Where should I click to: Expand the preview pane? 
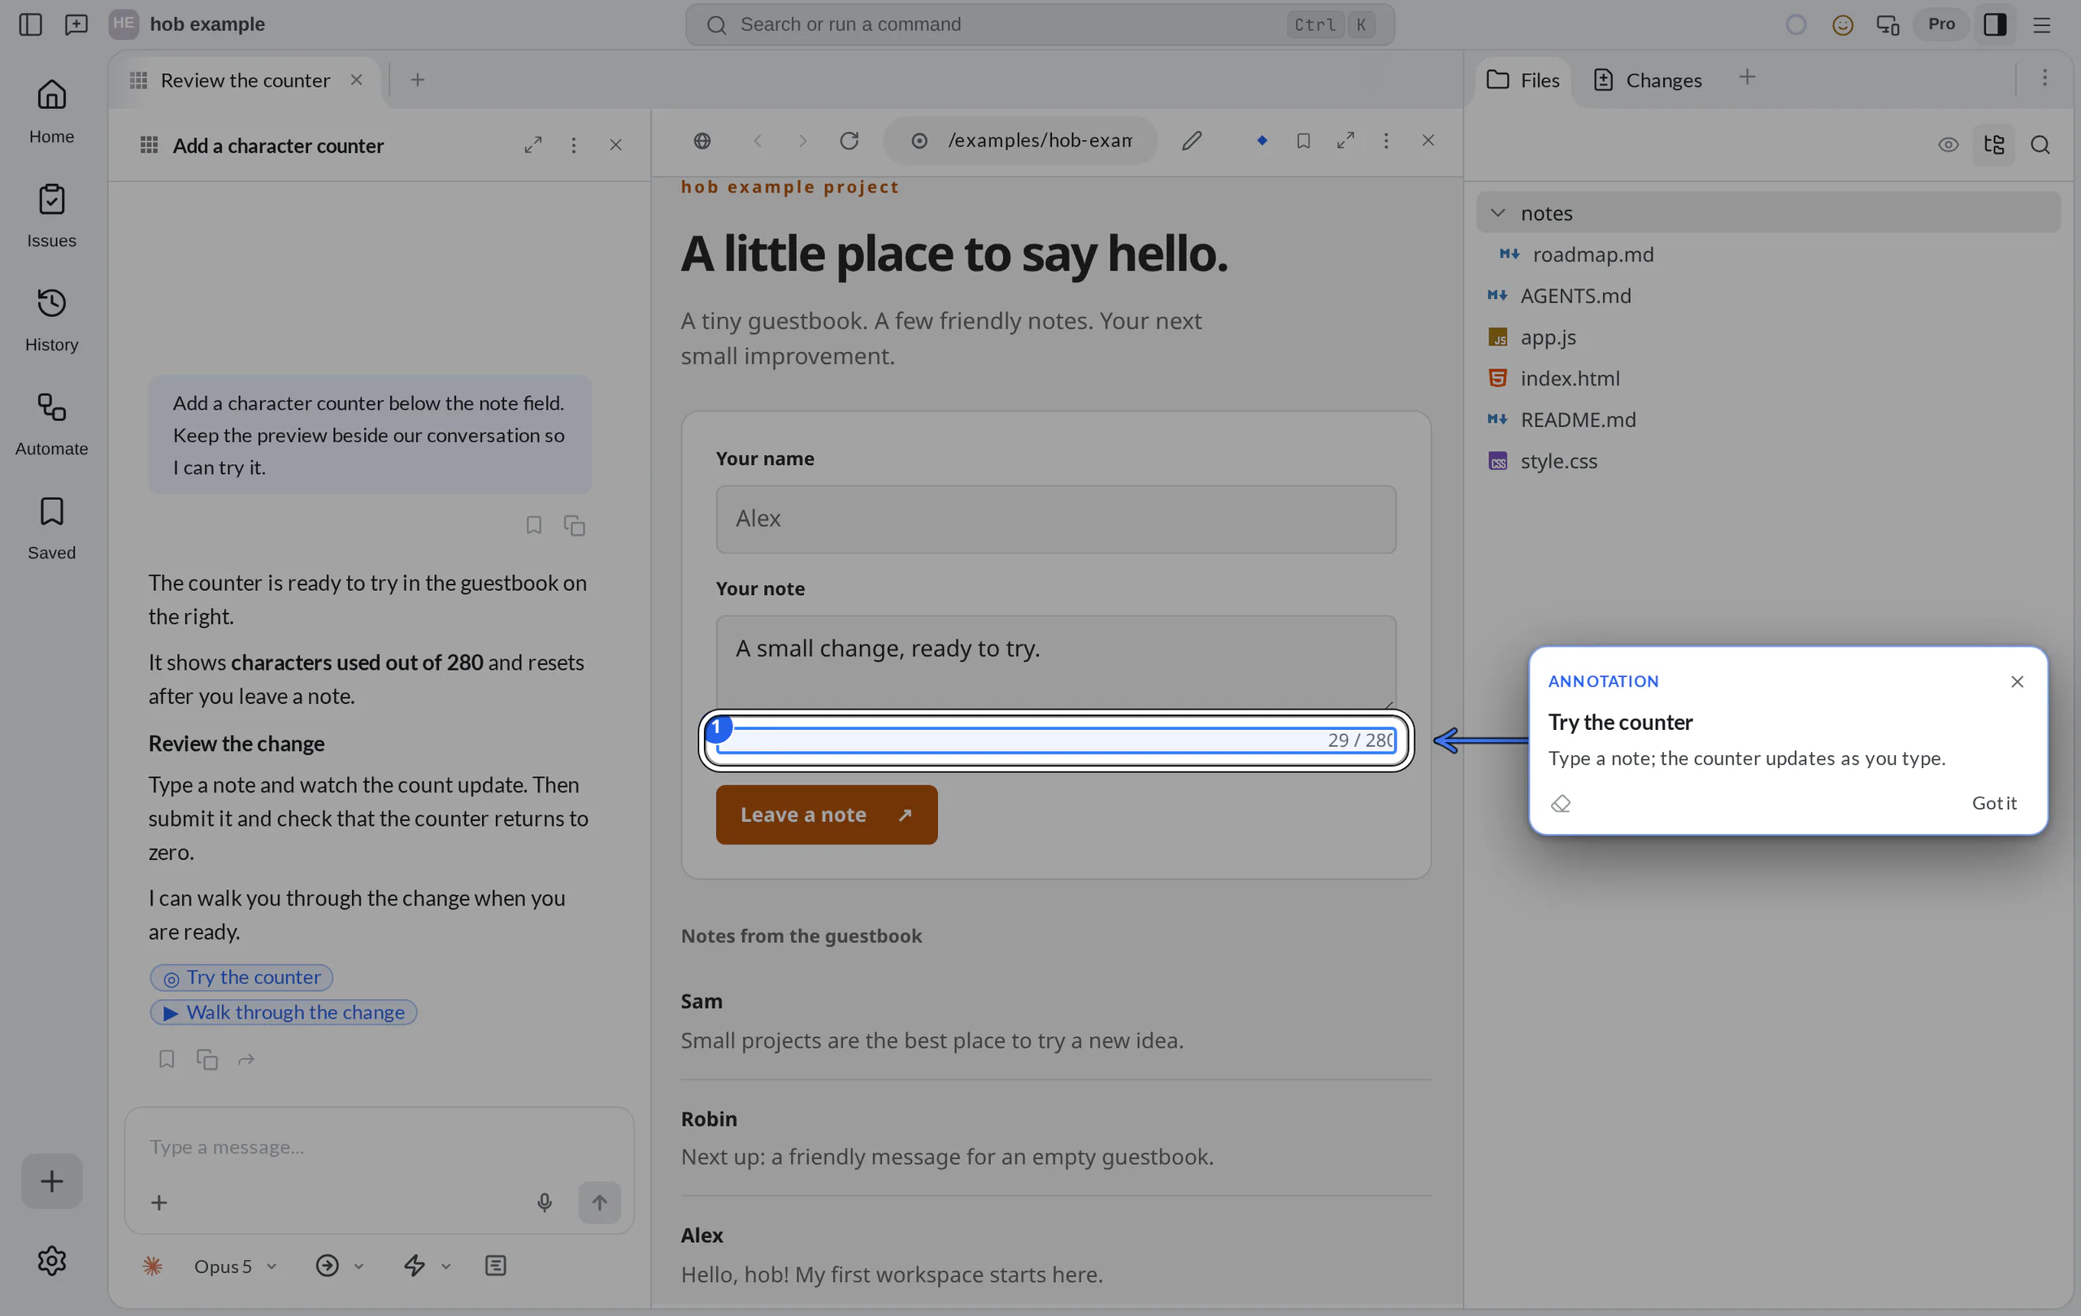1345,140
